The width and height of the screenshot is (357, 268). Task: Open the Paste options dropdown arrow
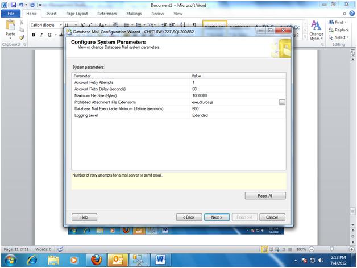(10, 38)
